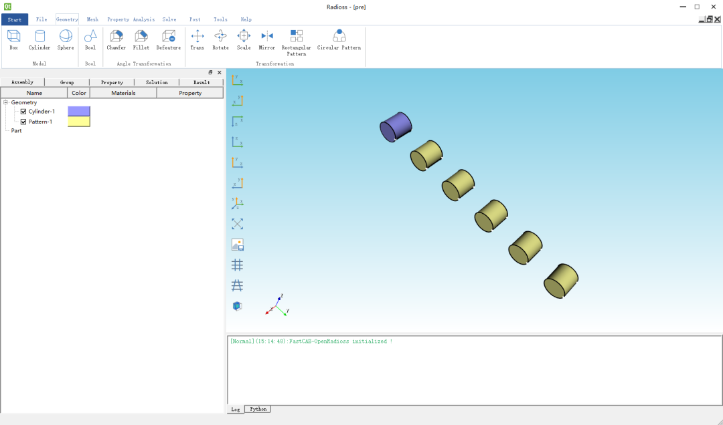
Task: Restore the inner pre sub-window
Action: (710, 19)
